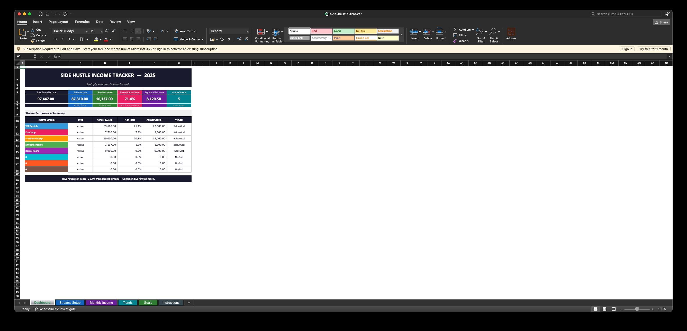Click the Percent style icon

click(x=222, y=39)
